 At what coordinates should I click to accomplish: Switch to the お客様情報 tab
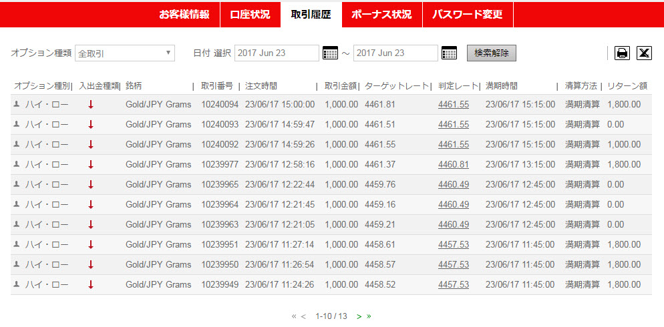pos(184,14)
